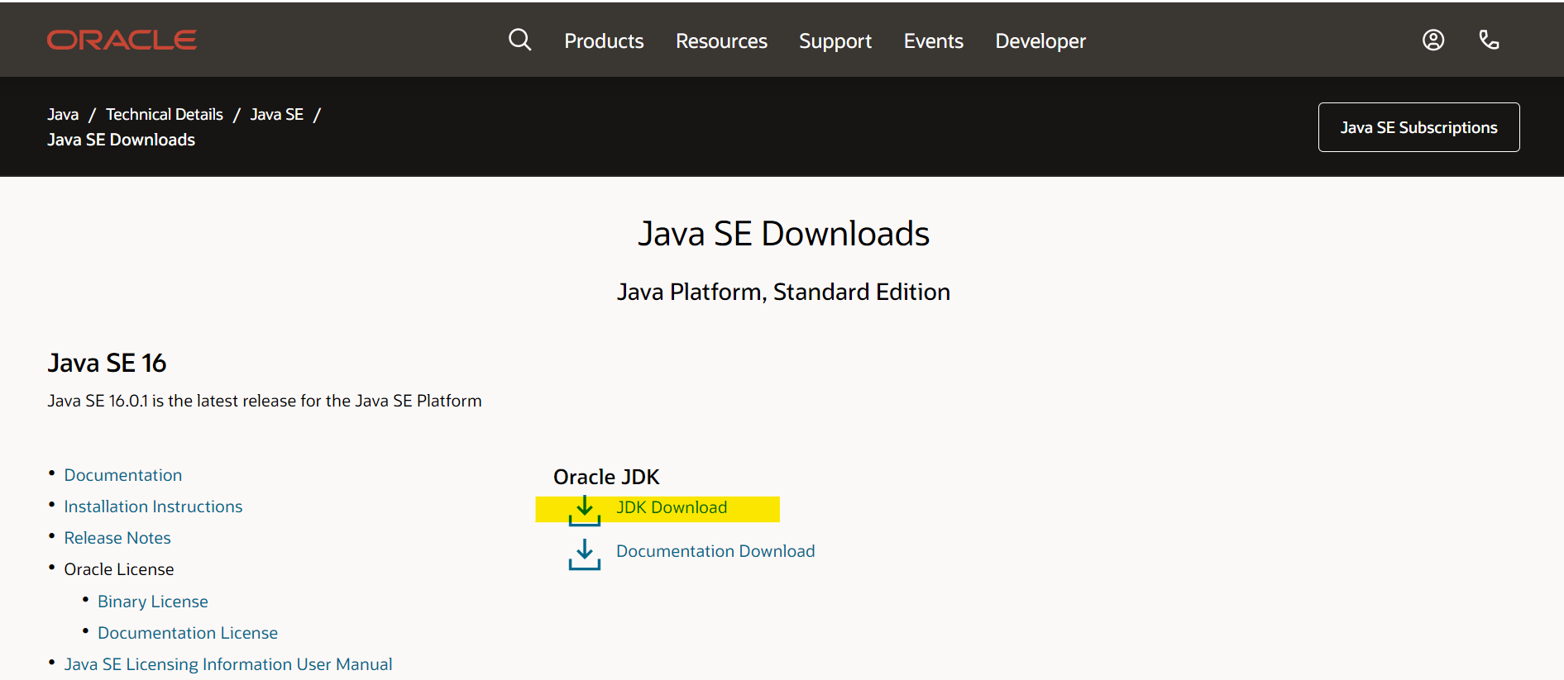Open the Support menu
The height and width of the screenshot is (680, 1564).
835,41
